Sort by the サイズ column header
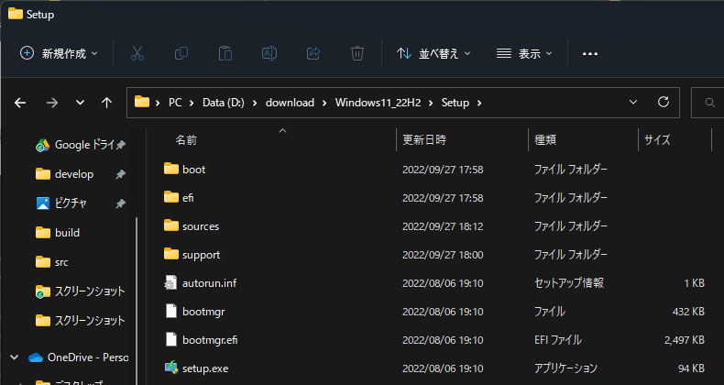724x385 pixels. pos(657,140)
